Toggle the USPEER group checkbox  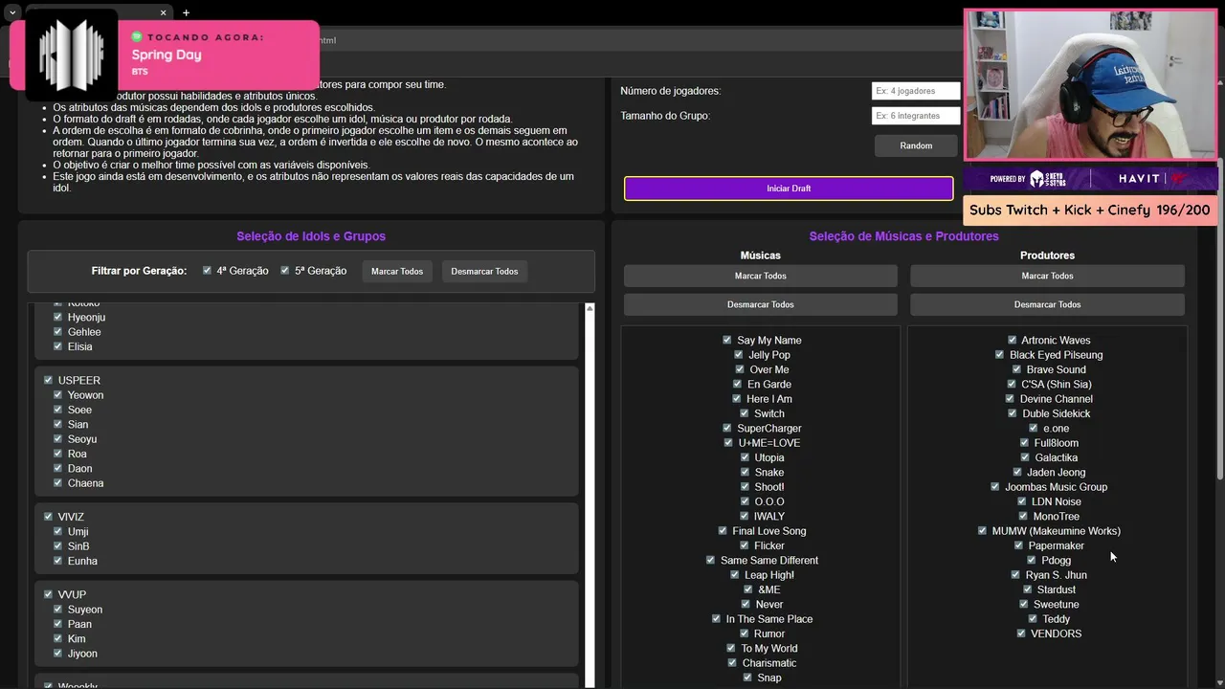coord(48,380)
